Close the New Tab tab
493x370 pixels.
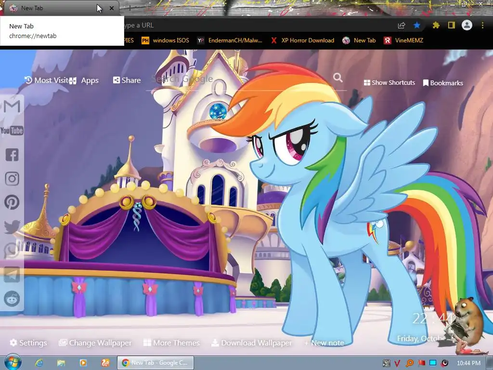coord(112,8)
